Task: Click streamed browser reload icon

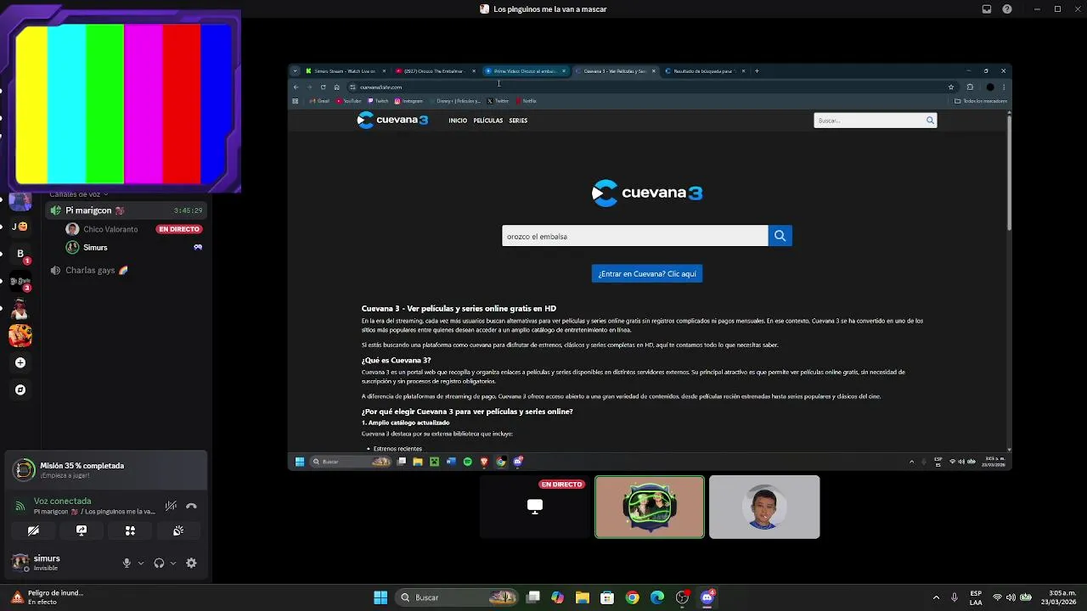Action: pos(323,87)
